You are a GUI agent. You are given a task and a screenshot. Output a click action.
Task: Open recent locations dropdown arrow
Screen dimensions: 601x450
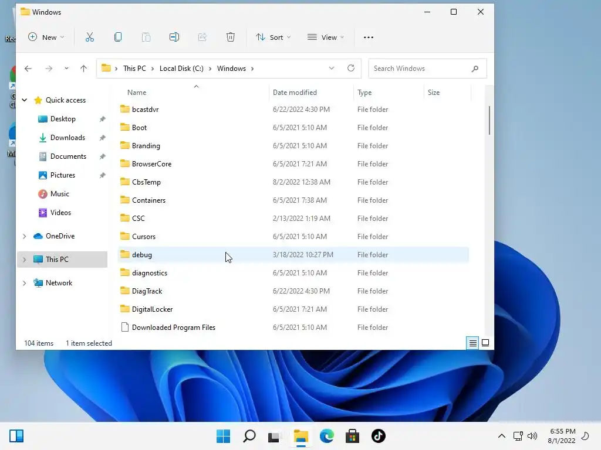point(66,69)
